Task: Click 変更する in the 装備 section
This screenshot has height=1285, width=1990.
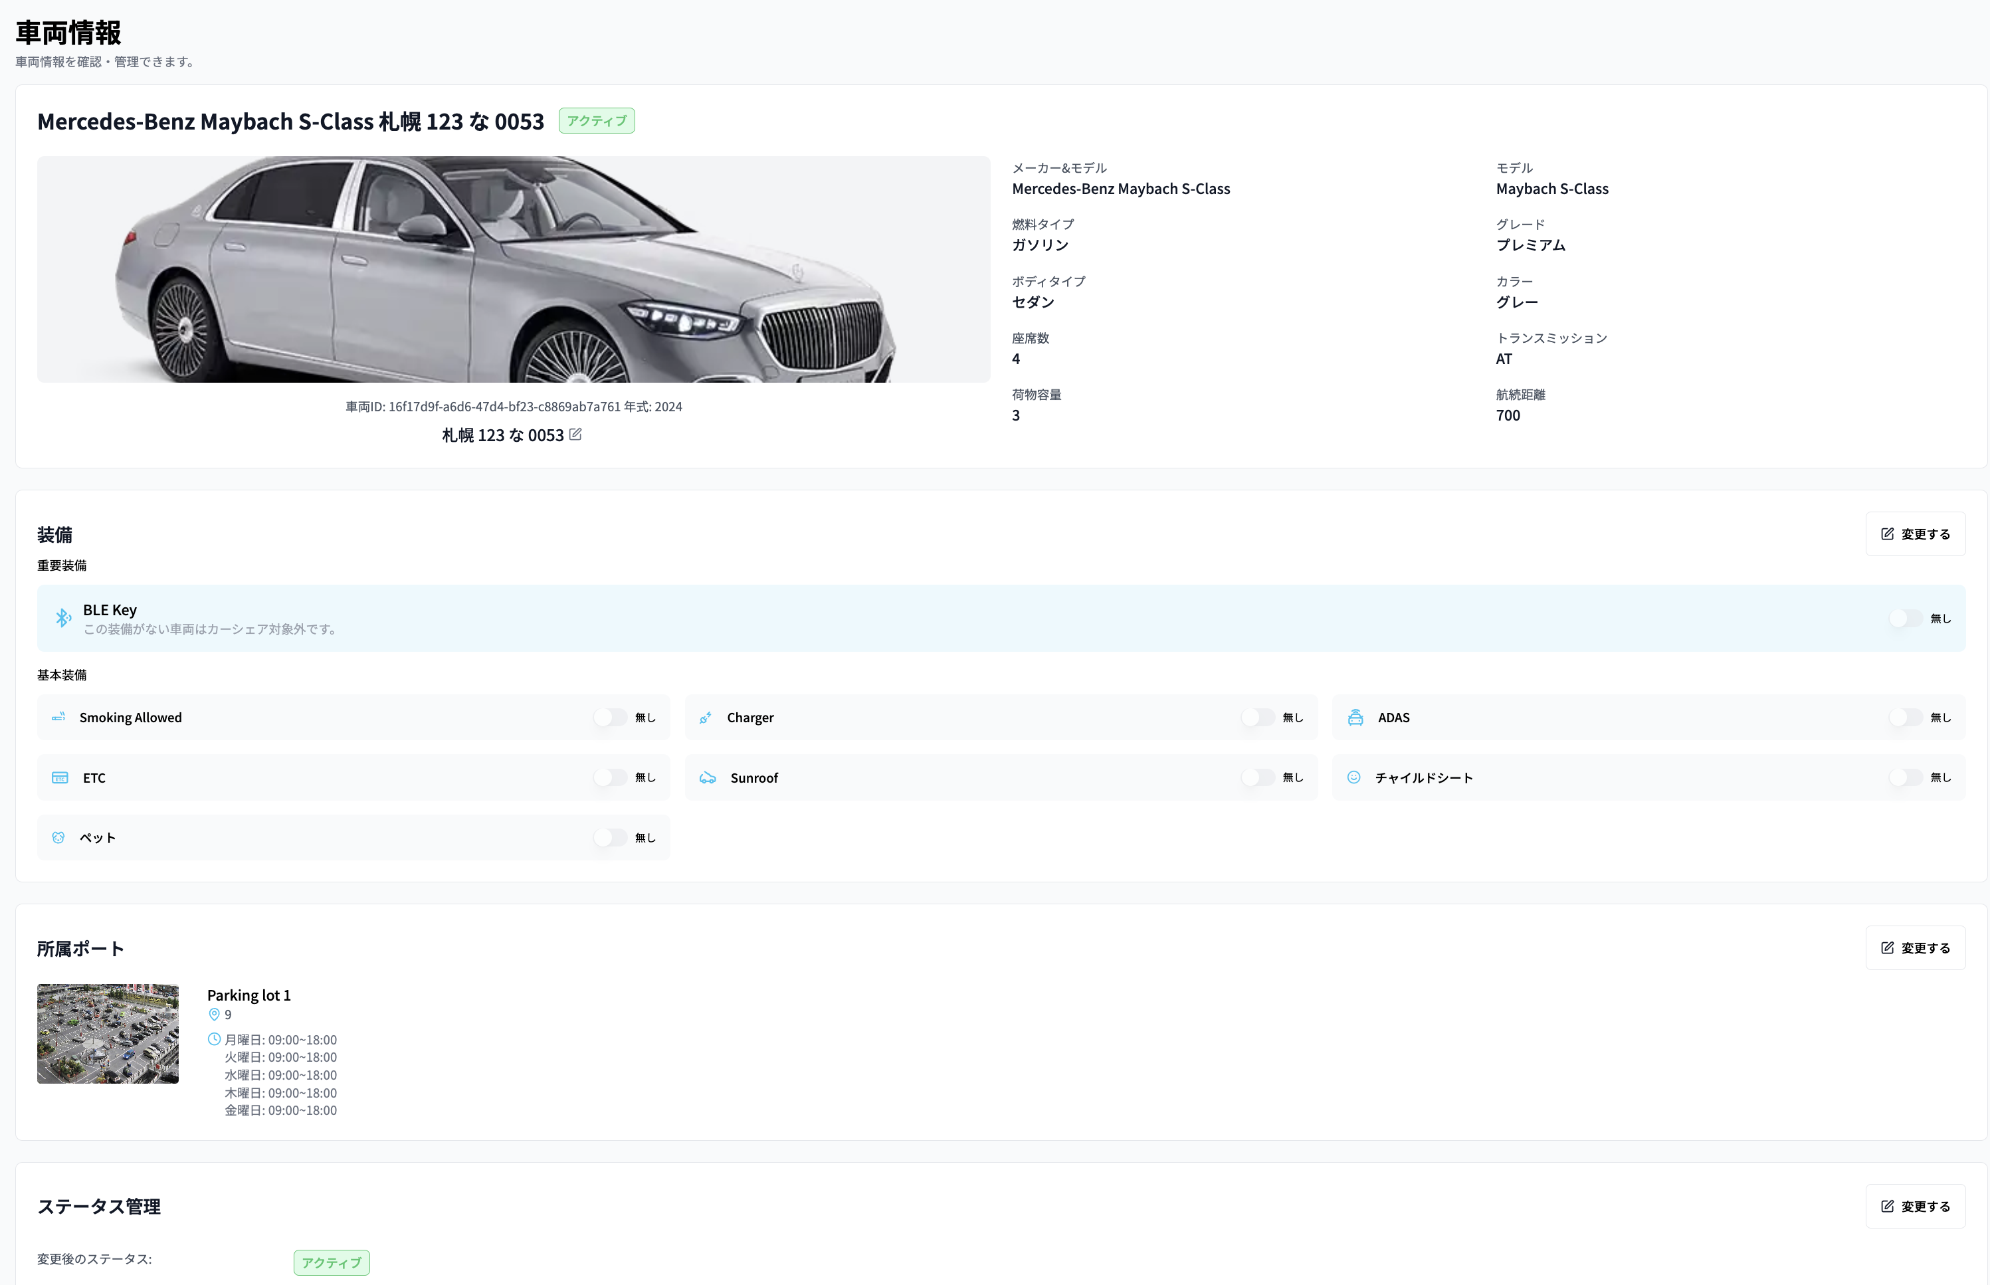Action: coord(1915,534)
